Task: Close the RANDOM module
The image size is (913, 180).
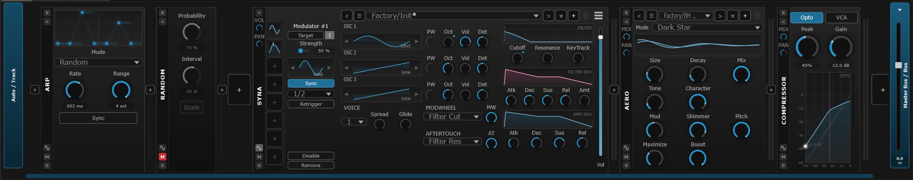Action: [x=162, y=13]
